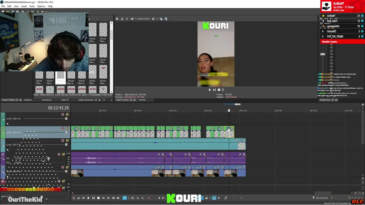Open track 2 hamburger menu
The width and height of the screenshot is (365, 205).
(x=3, y=128)
